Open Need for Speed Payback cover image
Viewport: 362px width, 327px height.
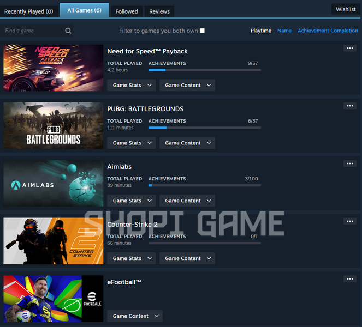click(x=54, y=68)
